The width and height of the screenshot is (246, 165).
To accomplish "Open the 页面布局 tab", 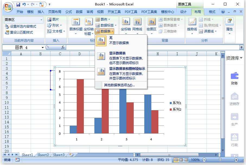I will 55,12.
